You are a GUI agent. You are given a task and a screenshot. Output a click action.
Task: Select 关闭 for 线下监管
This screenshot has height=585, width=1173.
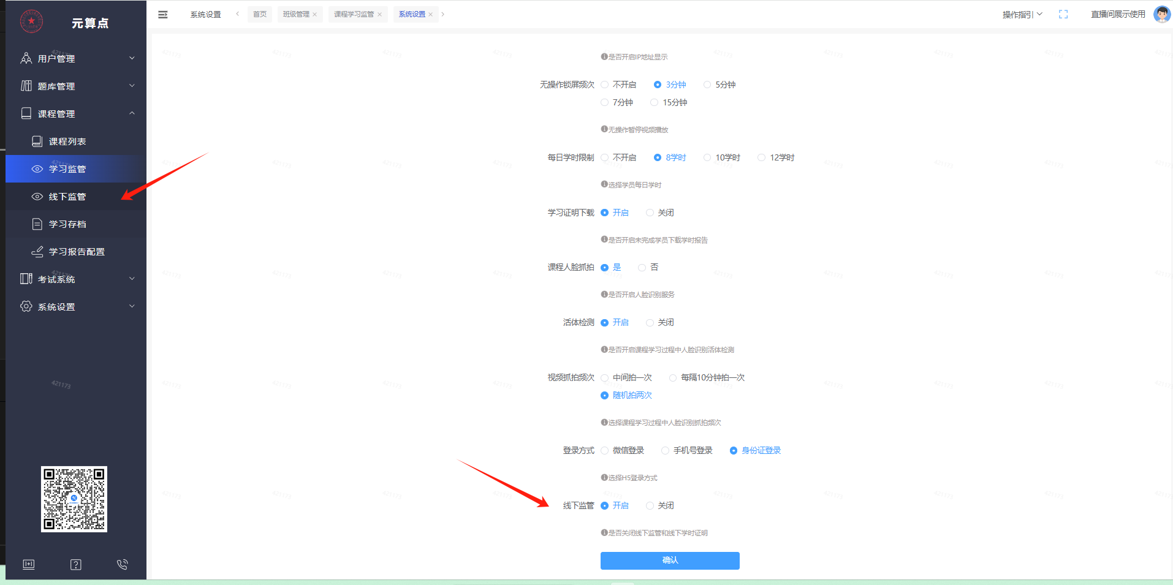point(660,505)
